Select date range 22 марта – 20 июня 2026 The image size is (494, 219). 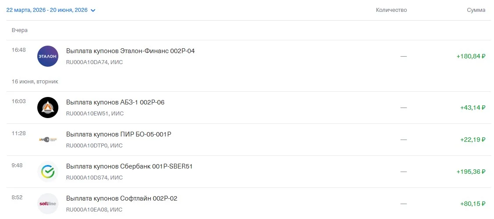pyautogui.click(x=47, y=10)
